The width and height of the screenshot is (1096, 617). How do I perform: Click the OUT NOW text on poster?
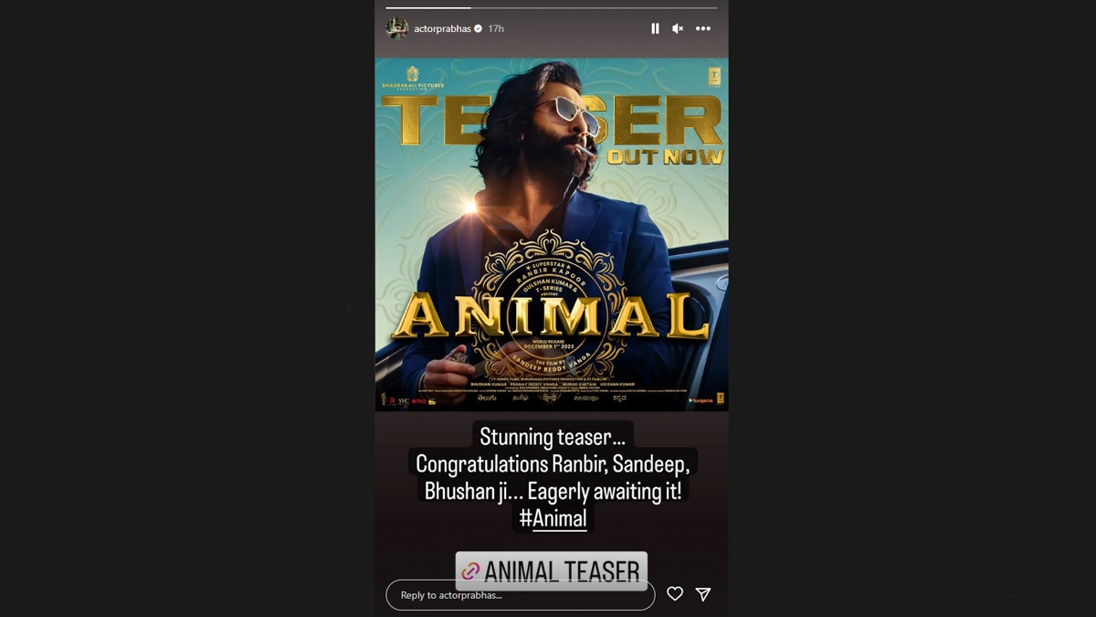coord(665,156)
